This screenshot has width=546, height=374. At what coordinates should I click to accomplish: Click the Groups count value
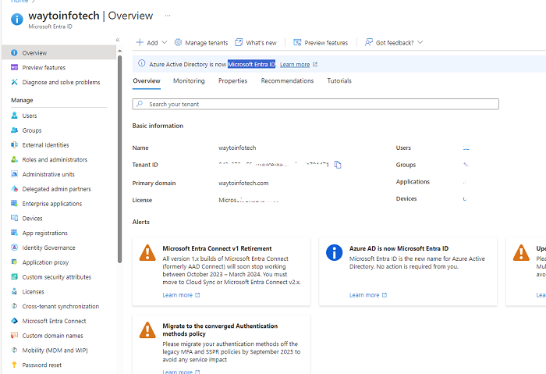[466, 165]
